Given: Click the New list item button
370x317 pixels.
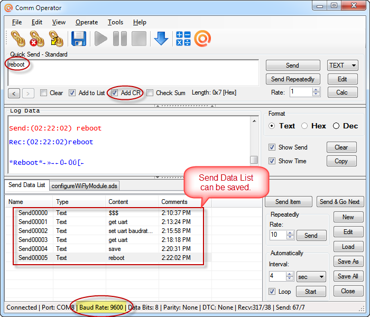Looking at the screenshot, I should pos(348,217).
